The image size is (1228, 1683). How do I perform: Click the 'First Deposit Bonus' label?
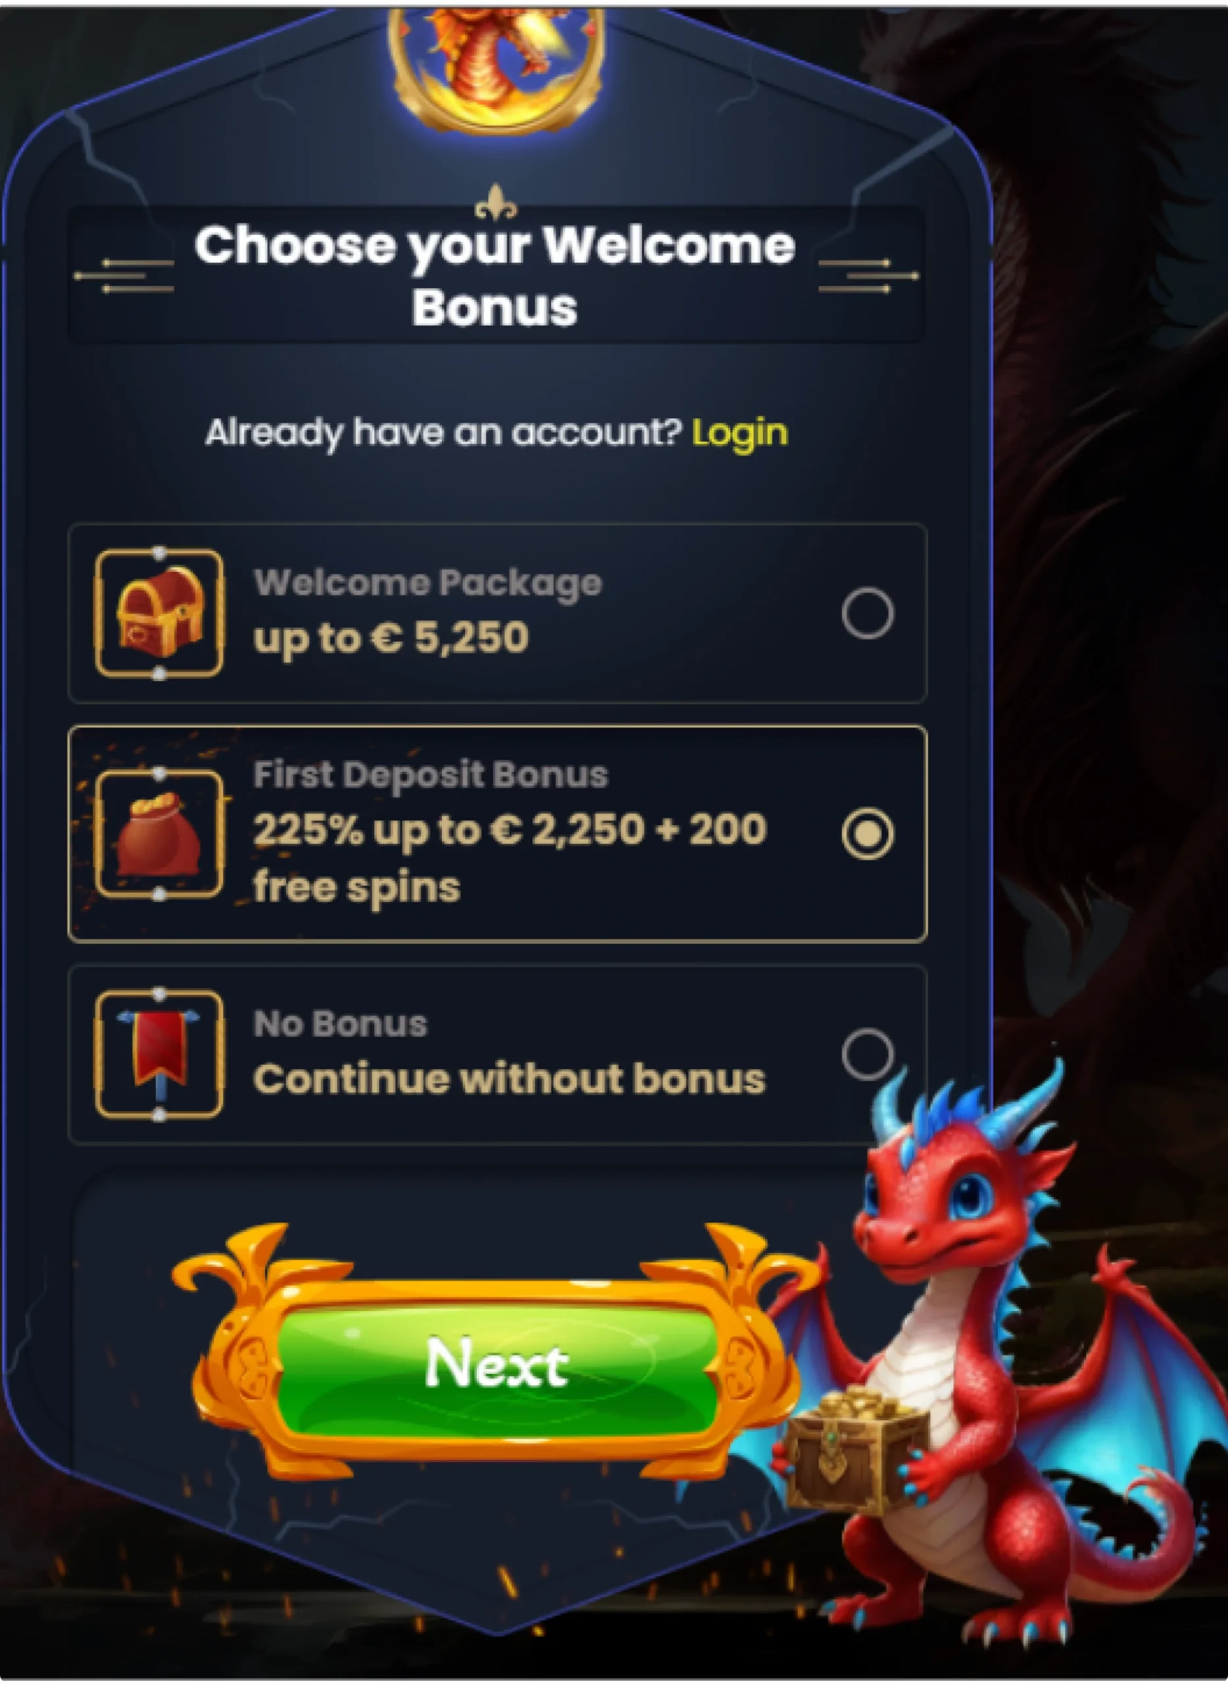click(430, 776)
